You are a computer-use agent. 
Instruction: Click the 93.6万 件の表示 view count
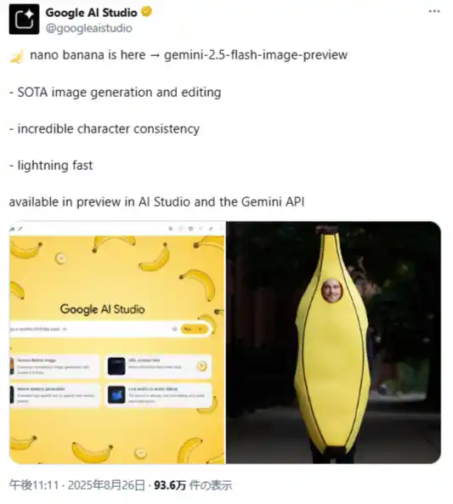(x=193, y=485)
